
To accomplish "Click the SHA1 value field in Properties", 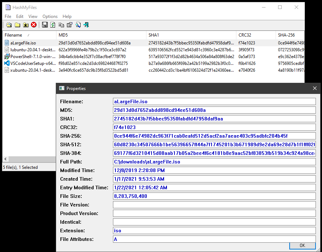I will pos(214,119).
